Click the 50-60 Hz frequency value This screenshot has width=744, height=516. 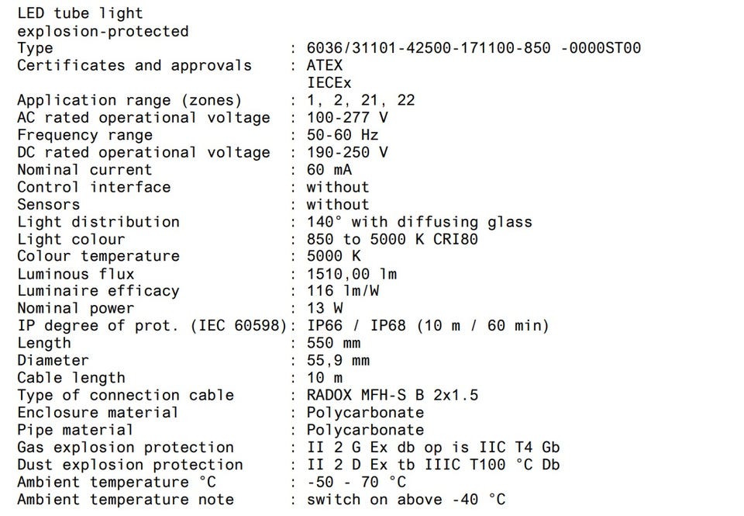[x=343, y=135]
